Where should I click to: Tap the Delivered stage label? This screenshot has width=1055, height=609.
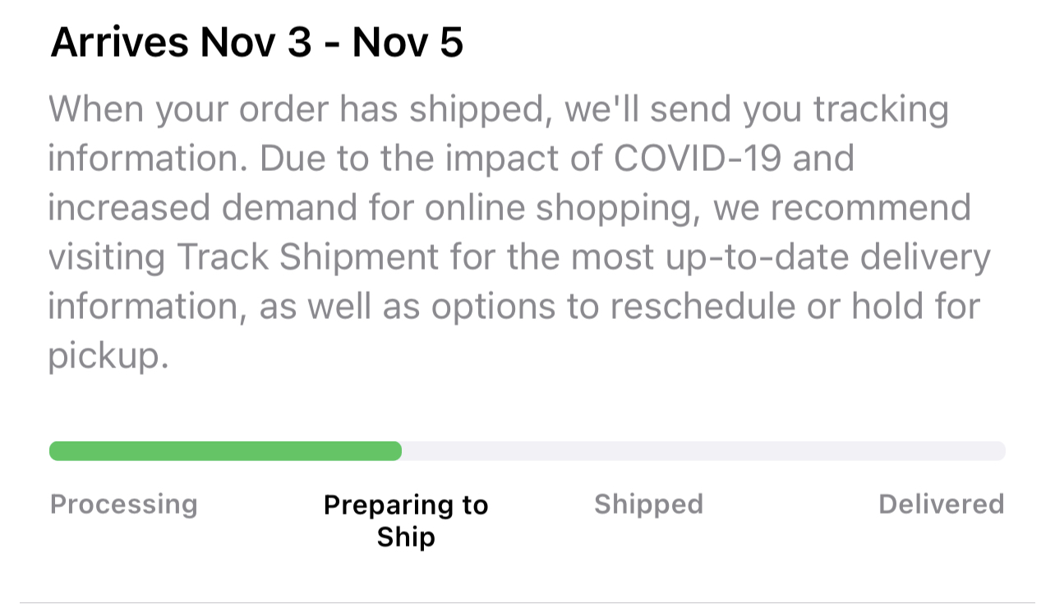[941, 504]
